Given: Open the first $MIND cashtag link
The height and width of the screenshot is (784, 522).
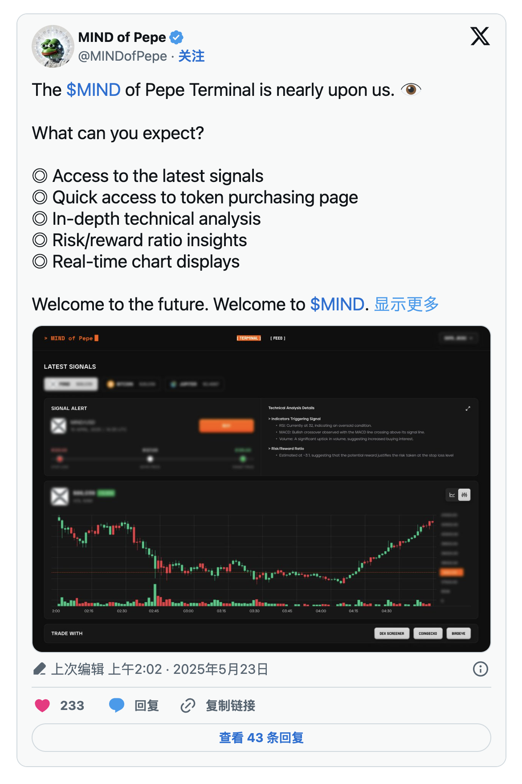Looking at the screenshot, I should 94,90.
